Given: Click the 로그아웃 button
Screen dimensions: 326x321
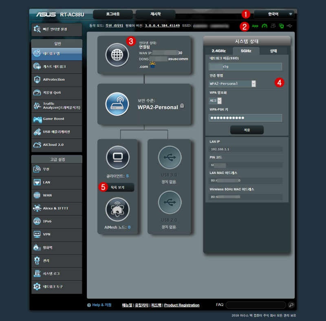Looking at the screenshot, I should 113,14.
